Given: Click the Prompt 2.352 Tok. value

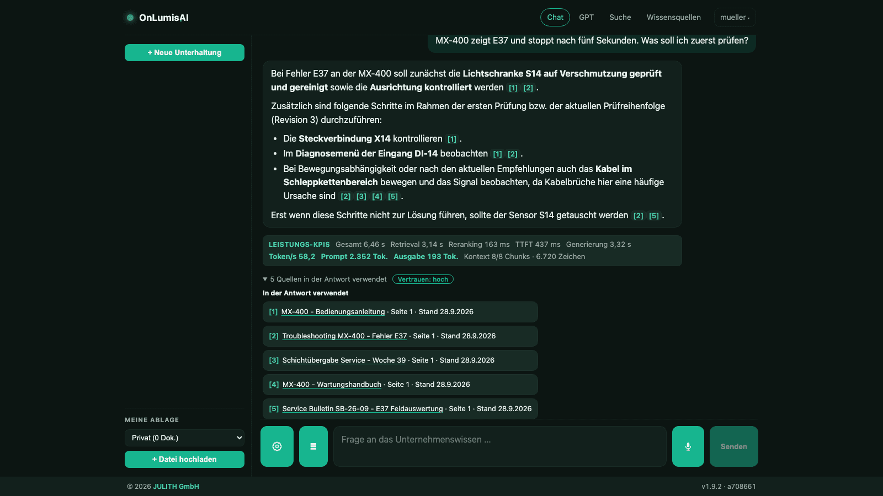Looking at the screenshot, I should pos(354,256).
